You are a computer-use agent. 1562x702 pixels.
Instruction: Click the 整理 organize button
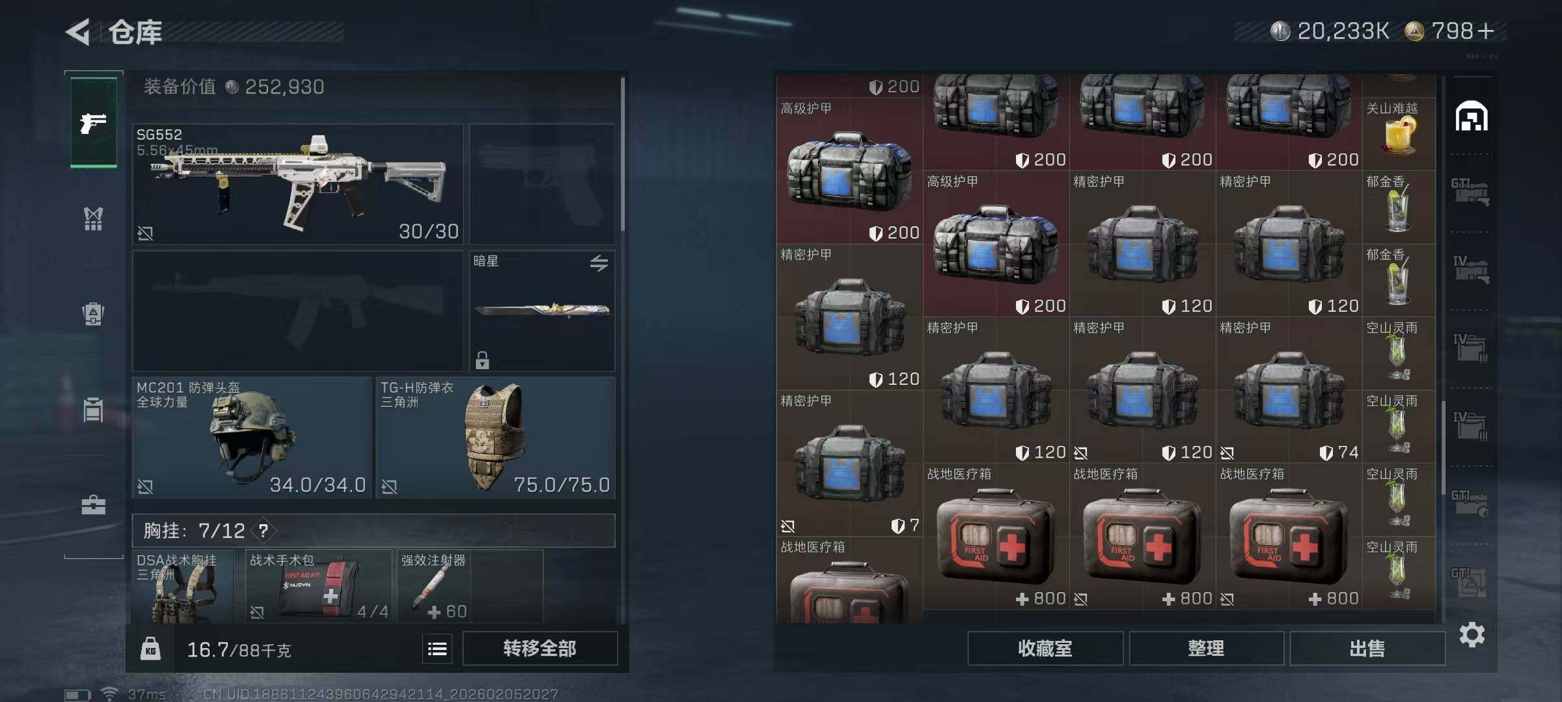point(1206,648)
